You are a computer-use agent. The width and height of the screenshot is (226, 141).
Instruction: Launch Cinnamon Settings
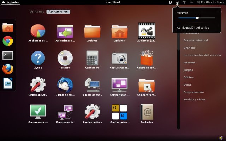(x=38, y=85)
